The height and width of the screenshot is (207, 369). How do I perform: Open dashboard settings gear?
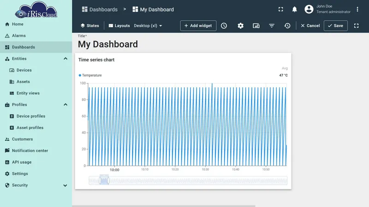click(x=240, y=26)
